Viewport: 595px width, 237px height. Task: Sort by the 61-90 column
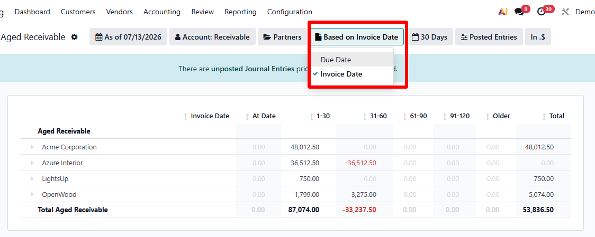[405, 116]
